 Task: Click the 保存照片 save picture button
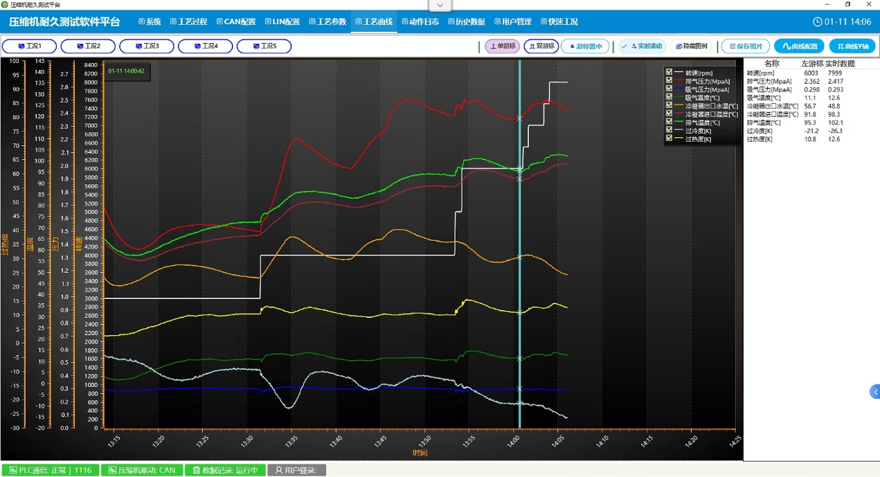(746, 46)
